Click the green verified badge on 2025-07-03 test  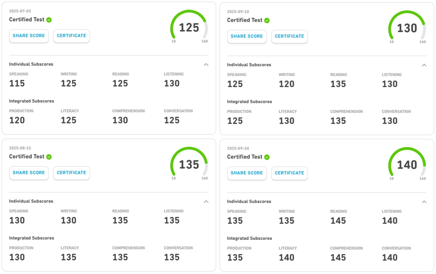pyautogui.click(x=49, y=20)
